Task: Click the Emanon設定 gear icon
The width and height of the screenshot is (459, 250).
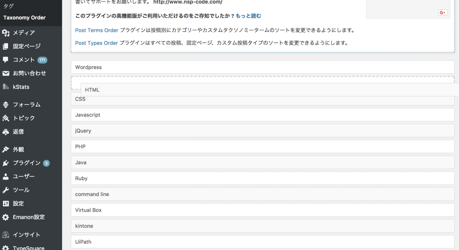Action: pos(5,217)
